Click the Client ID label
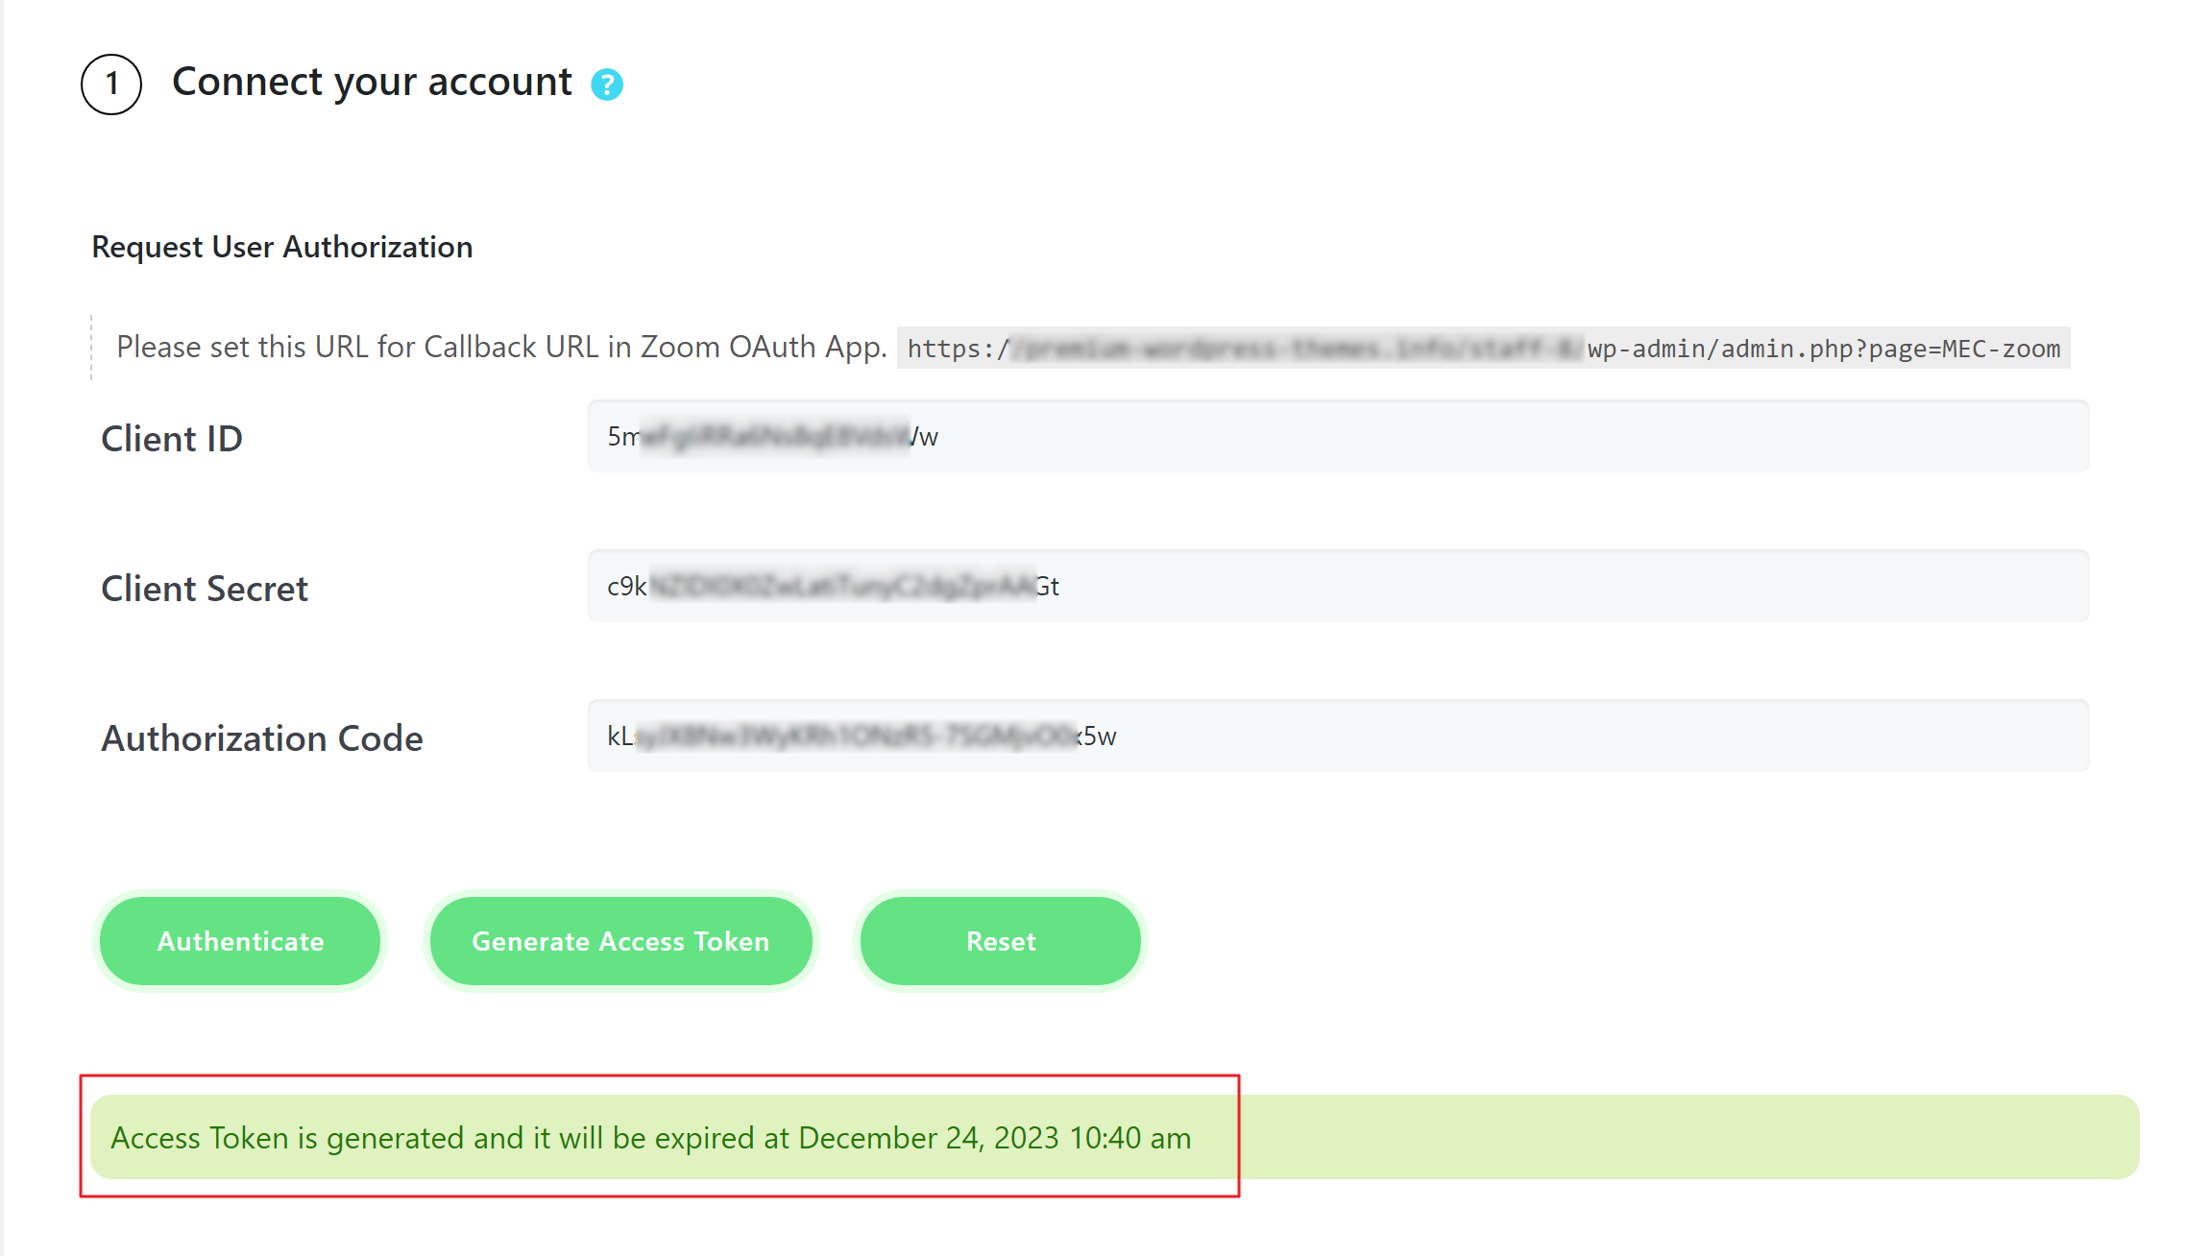Screen dimensions: 2186x1256 tap(172, 439)
